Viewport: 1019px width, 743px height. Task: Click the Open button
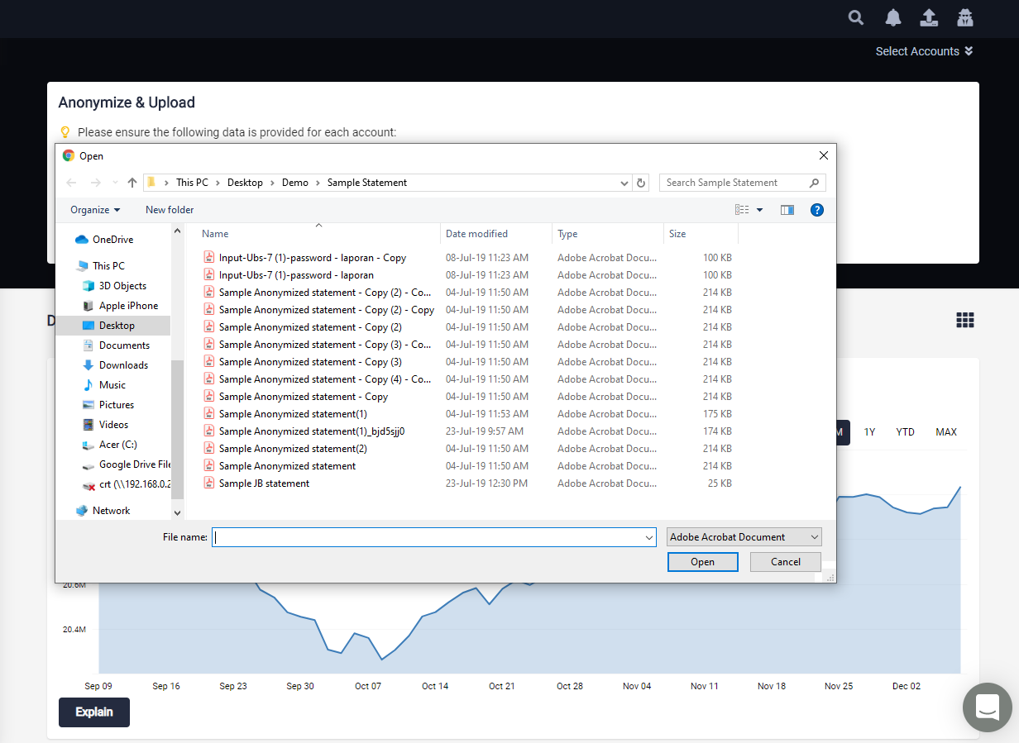tap(703, 562)
